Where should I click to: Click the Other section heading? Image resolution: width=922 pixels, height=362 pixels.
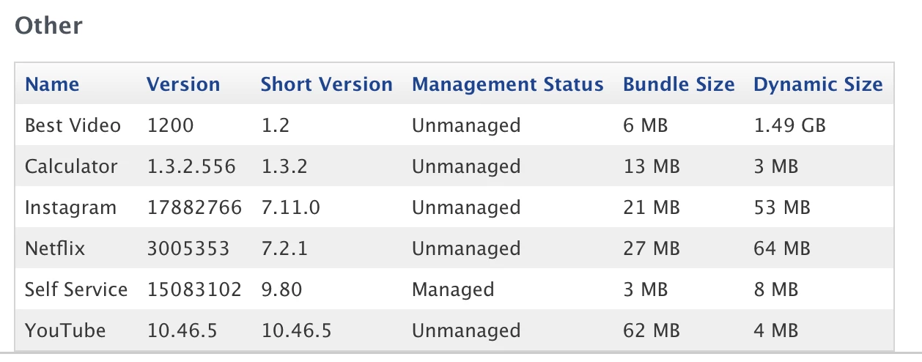(49, 26)
